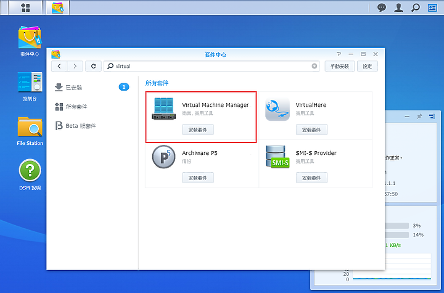
Task: Click the 所有套件 section heading
Action: [x=157, y=83]
